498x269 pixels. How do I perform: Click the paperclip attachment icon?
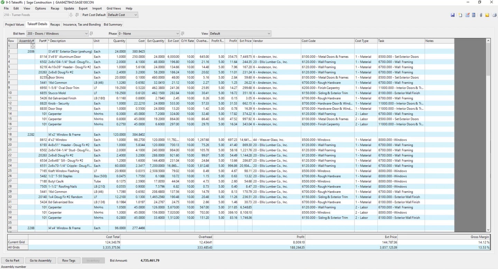coord(481,15)
